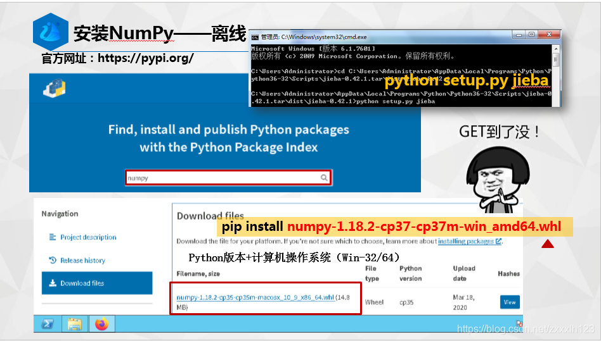Click the 'Mar 18, 2020' upload date cell
Viewport: 601px width, 341px height.
coord(463,302)
